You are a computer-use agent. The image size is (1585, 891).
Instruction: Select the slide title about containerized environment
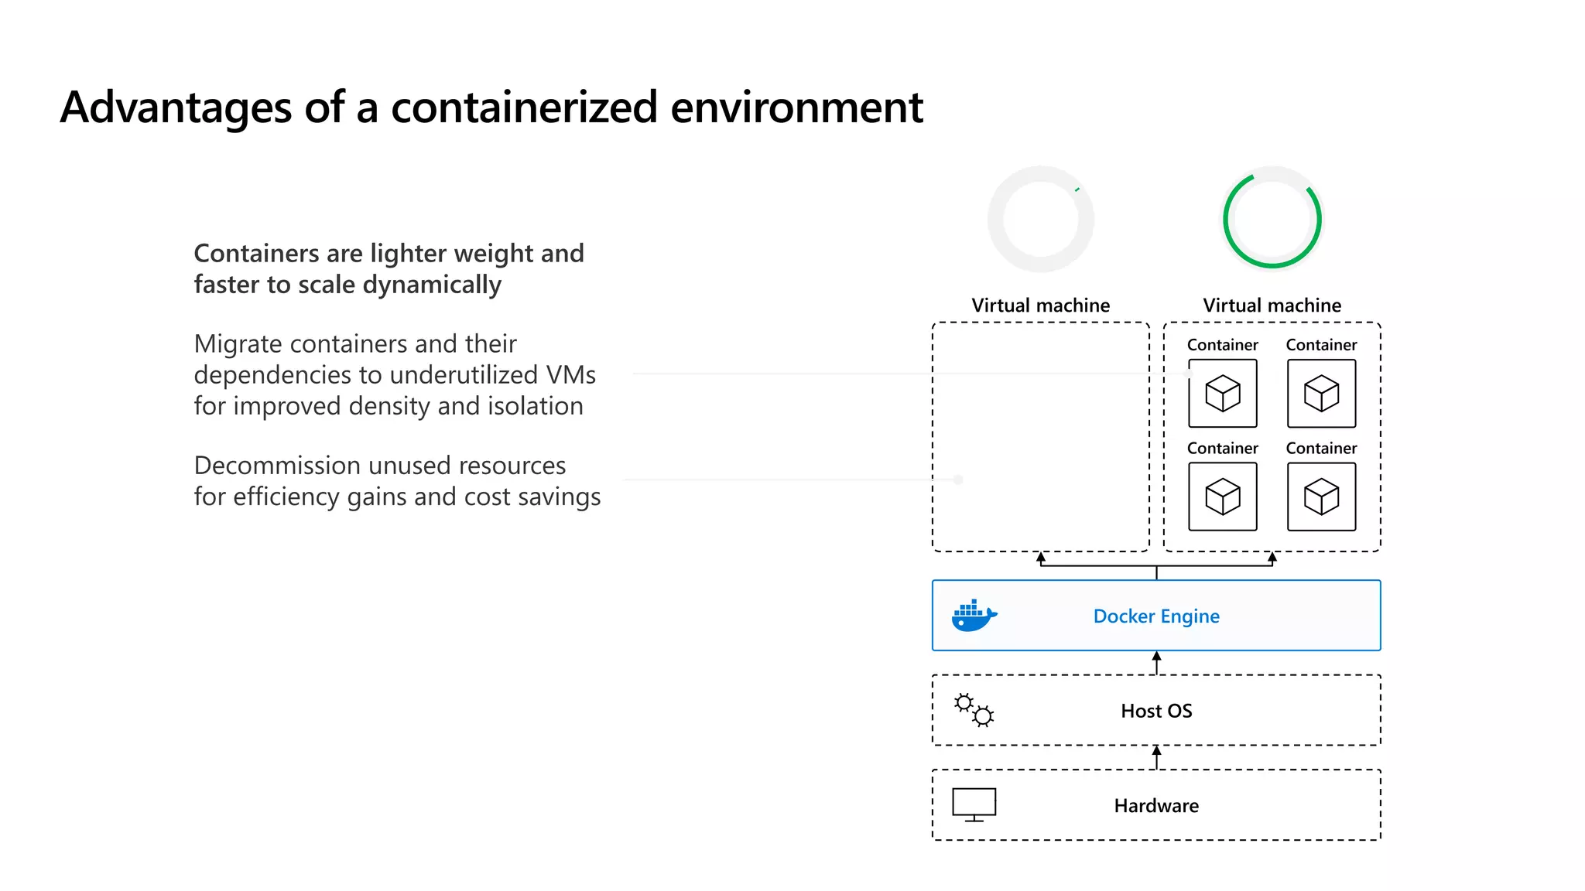coord(492,107)
